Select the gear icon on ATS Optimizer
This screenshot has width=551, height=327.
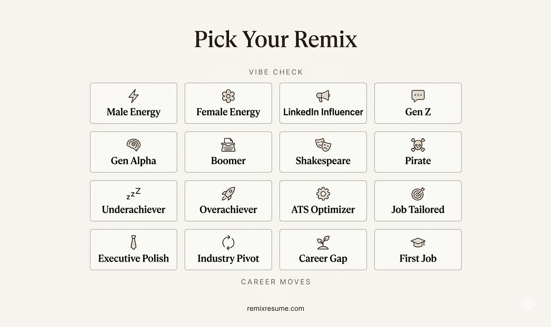pos(323,193)
